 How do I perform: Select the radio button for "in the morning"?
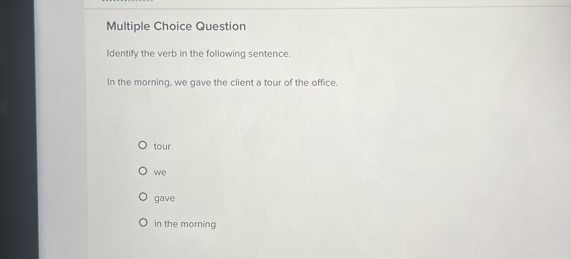click(x=144, y=223)
